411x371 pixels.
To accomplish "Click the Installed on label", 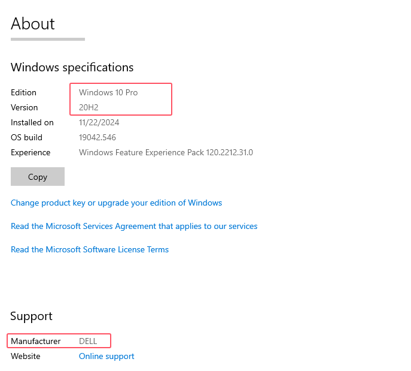I will (x=32, y=122).
